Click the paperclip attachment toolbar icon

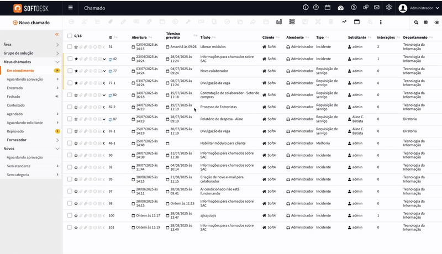149,22
